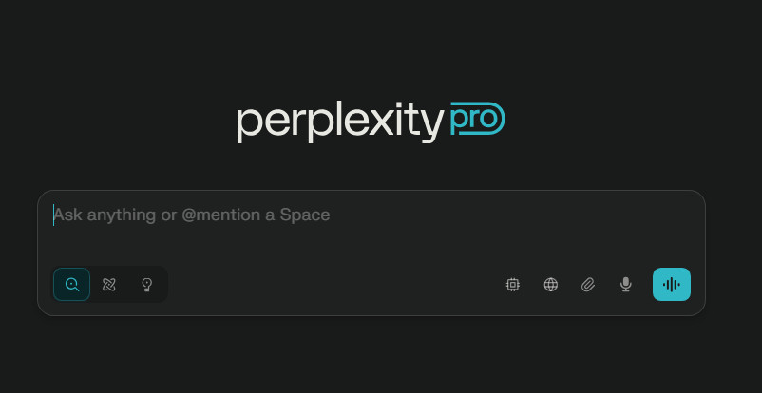The width and height of the screenshot is (762, 393).
Task: Switch to the Labs lightbulb mode
Action: (146, 284)
